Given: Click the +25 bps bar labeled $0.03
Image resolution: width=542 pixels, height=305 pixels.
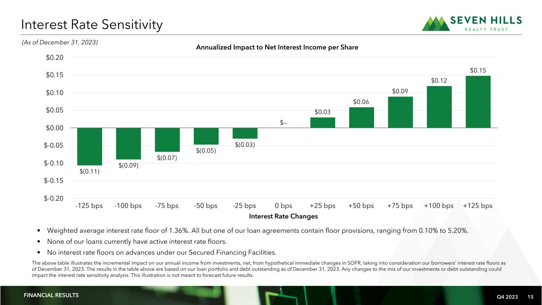Looking at the screenshot, I should coord(322,123).
